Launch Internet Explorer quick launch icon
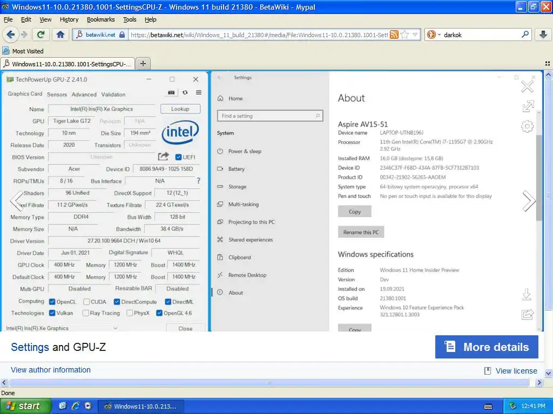553x414 pixels. 76,405
